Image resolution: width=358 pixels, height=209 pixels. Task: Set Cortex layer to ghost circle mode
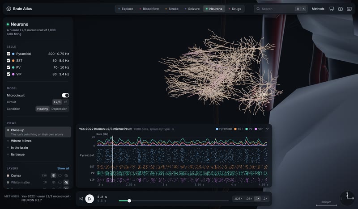tap(60, 176)
